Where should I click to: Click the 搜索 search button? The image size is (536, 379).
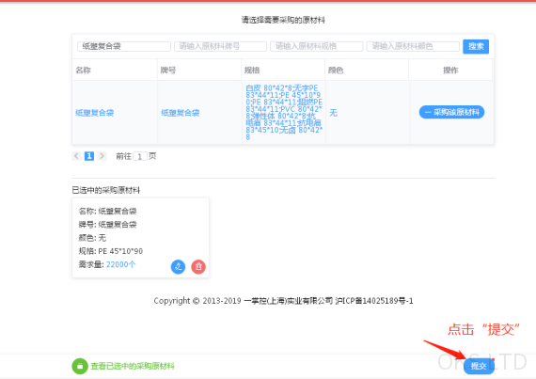click(x=476, y=46)
